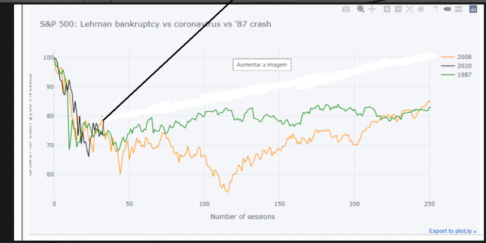Zoom in using the plus icon
This screenshot has height=243, width=486.
[387, 9]
